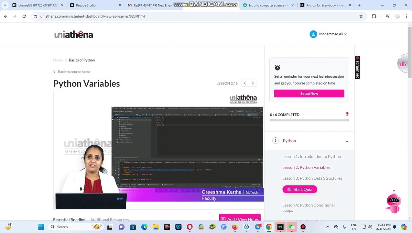Viewport: 412px width, 233px height.
Task: Open Lesson 2: Python Variables
Action: [306, 167]
